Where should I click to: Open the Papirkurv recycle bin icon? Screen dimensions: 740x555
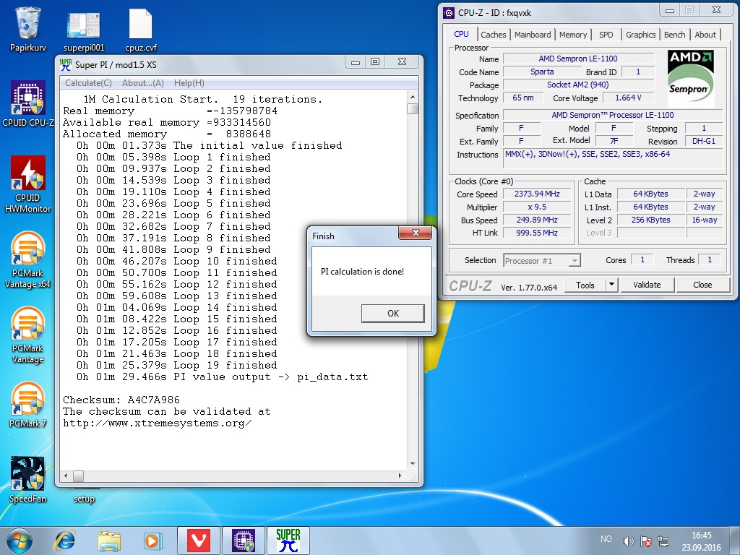tap(28, 29)
